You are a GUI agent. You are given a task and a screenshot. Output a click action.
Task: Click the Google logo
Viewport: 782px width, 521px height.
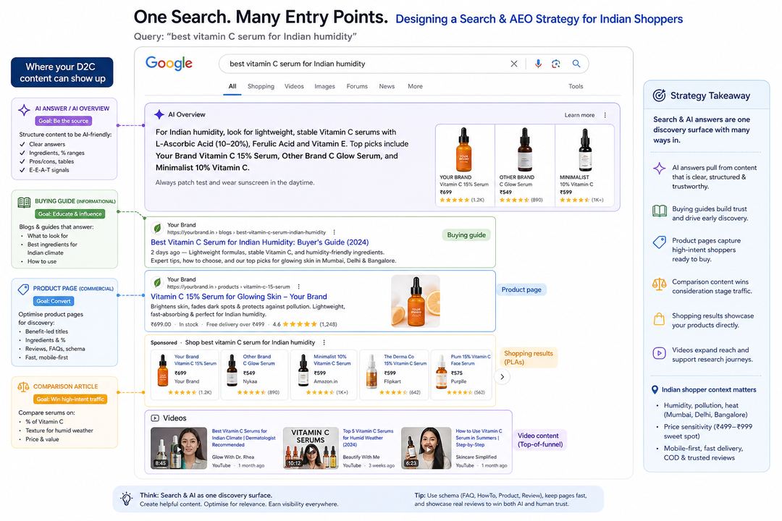[169, 64]
